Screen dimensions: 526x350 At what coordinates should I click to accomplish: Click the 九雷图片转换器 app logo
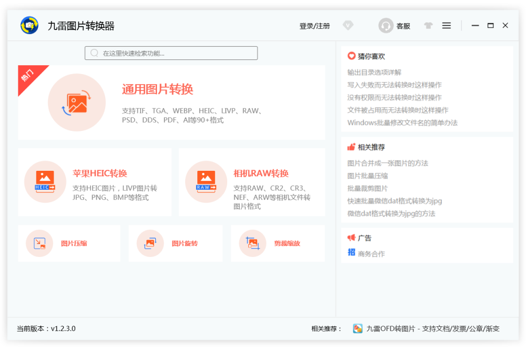click(29, 25)
